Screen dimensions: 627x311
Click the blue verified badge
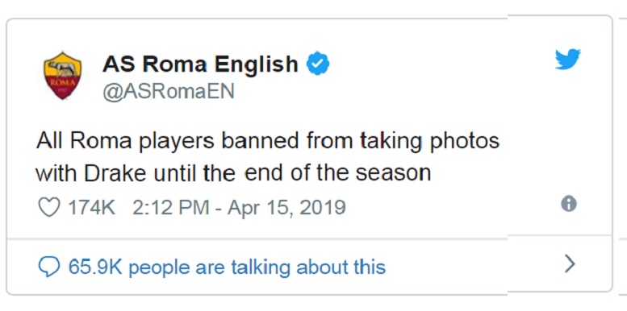(x=318, y=64)
